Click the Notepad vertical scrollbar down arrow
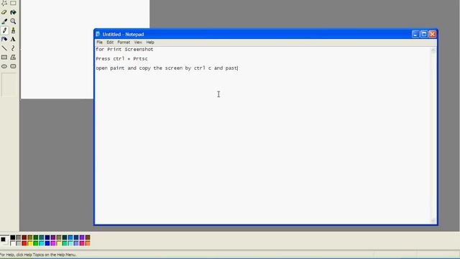 point(433,221)
